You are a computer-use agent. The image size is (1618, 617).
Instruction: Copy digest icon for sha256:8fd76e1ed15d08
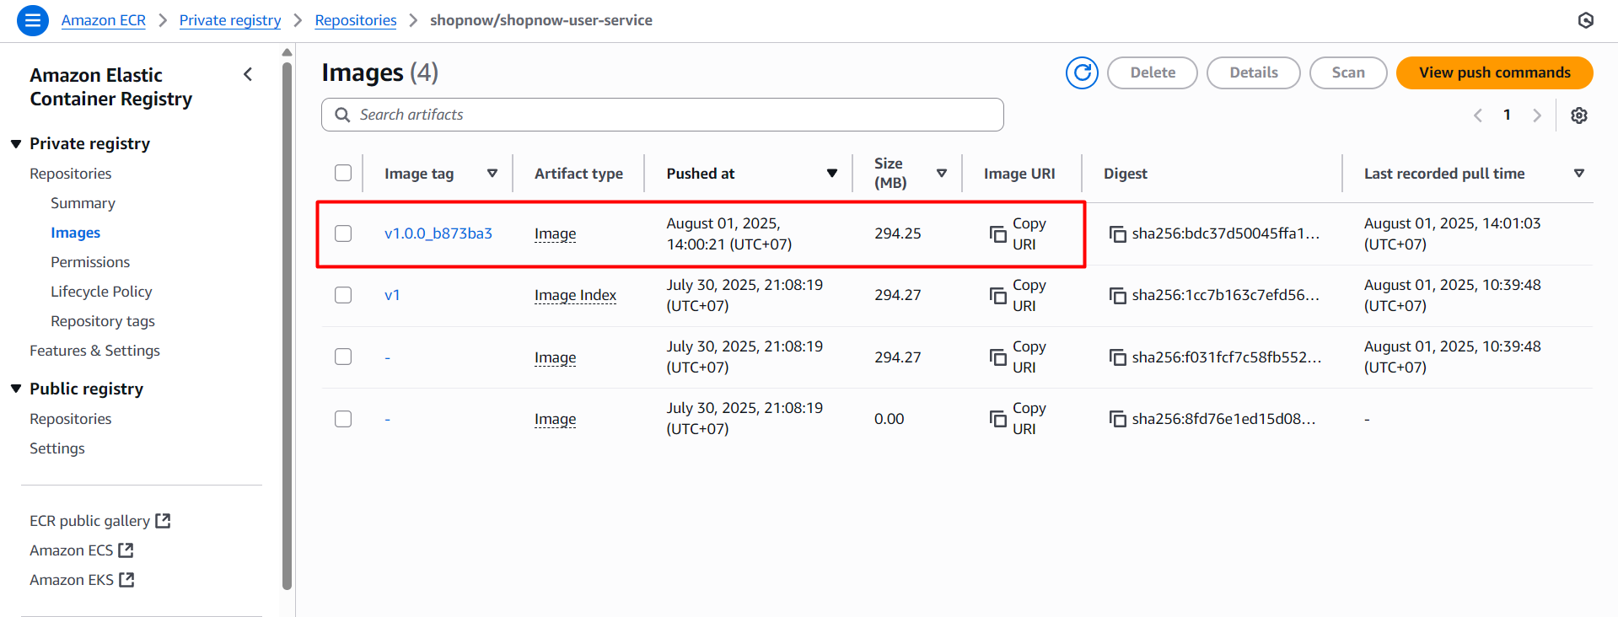1118,419
